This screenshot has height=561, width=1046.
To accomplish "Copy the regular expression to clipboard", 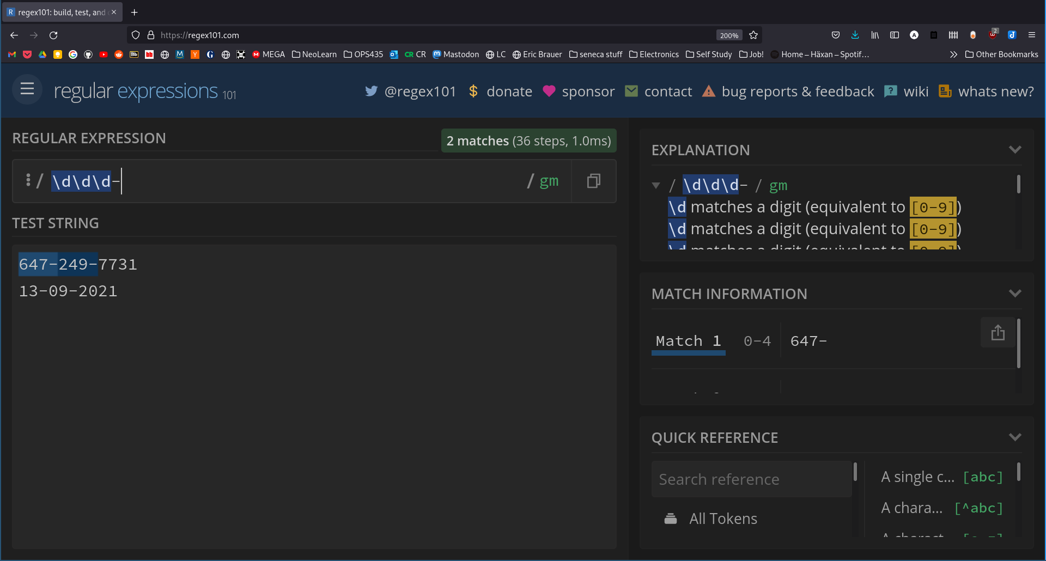I will (x=593, y=181).
